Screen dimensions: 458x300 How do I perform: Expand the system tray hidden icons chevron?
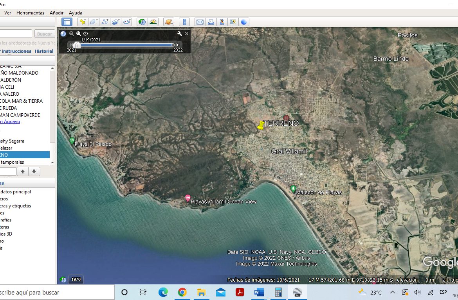pos(393,292)
